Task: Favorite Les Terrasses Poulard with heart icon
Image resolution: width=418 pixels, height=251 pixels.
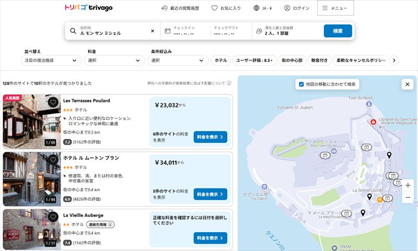Action: pyautogui.click(x=53, y=102)
